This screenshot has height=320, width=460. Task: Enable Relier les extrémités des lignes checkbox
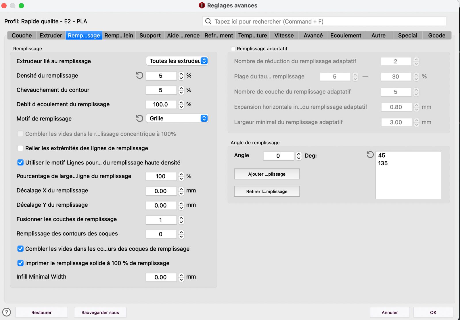pos(20,148)
